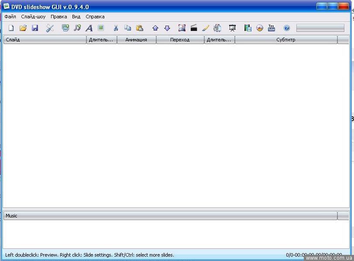The image size is (354, 261).
Task: Open the Правка menu
Action: [58, 17]
